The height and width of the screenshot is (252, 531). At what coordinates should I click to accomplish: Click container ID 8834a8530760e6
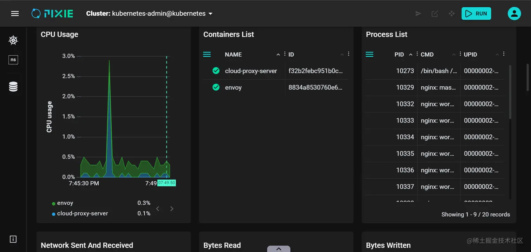[315, 87]
